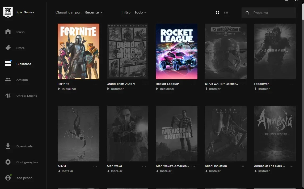The width and height of the screenshot is (304, 189).
Task: Click the sao predo profile avatar
Action: tap(8, 178)
